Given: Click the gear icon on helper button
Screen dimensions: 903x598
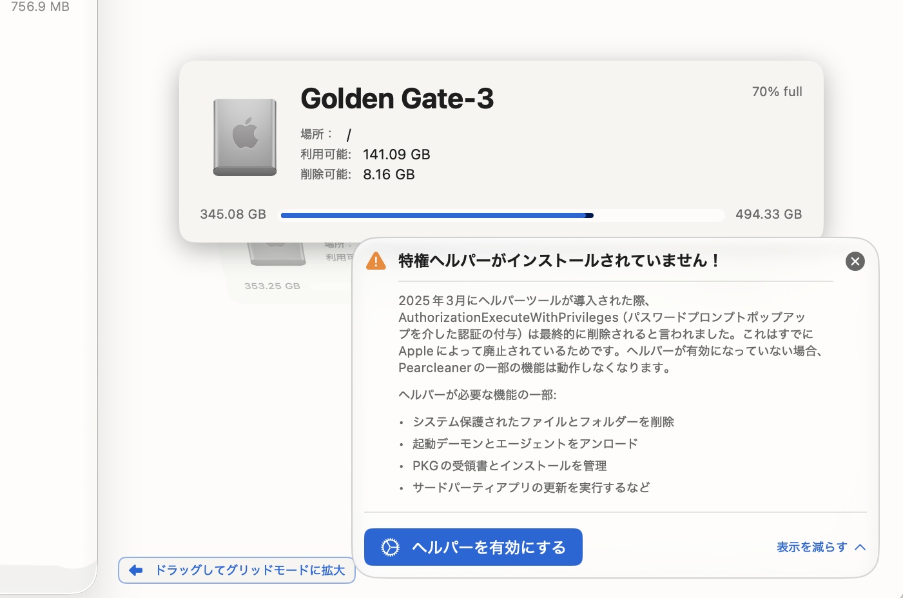Looking at the screenshot, I should 390,548.
